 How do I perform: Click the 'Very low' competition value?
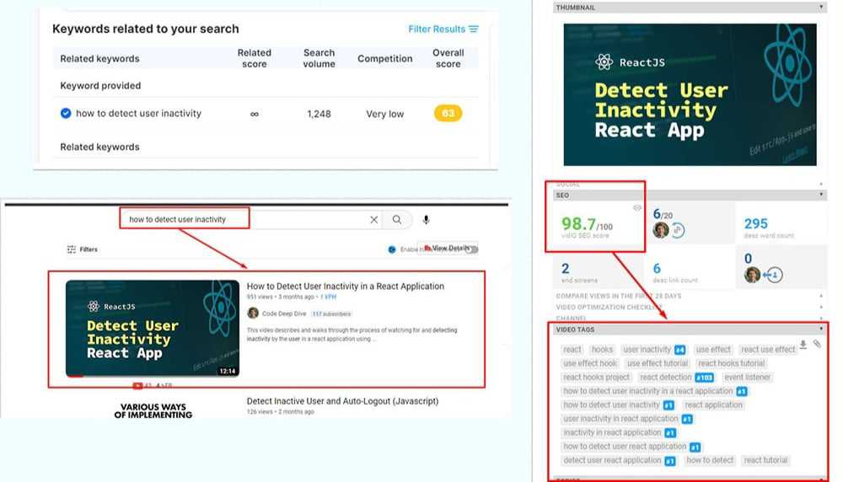(385, 114)
